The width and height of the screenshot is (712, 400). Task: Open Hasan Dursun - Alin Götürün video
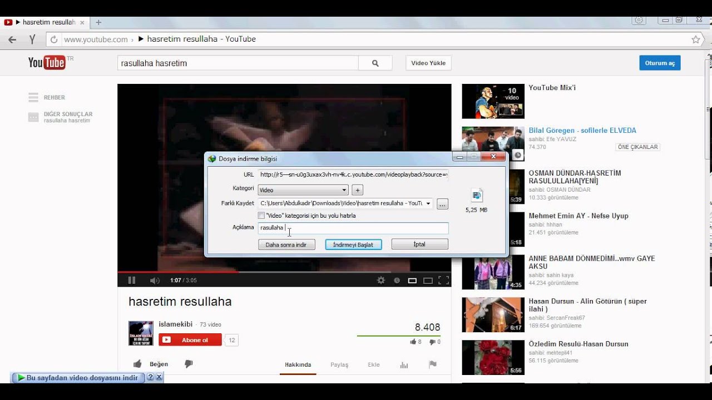point(587,305)
